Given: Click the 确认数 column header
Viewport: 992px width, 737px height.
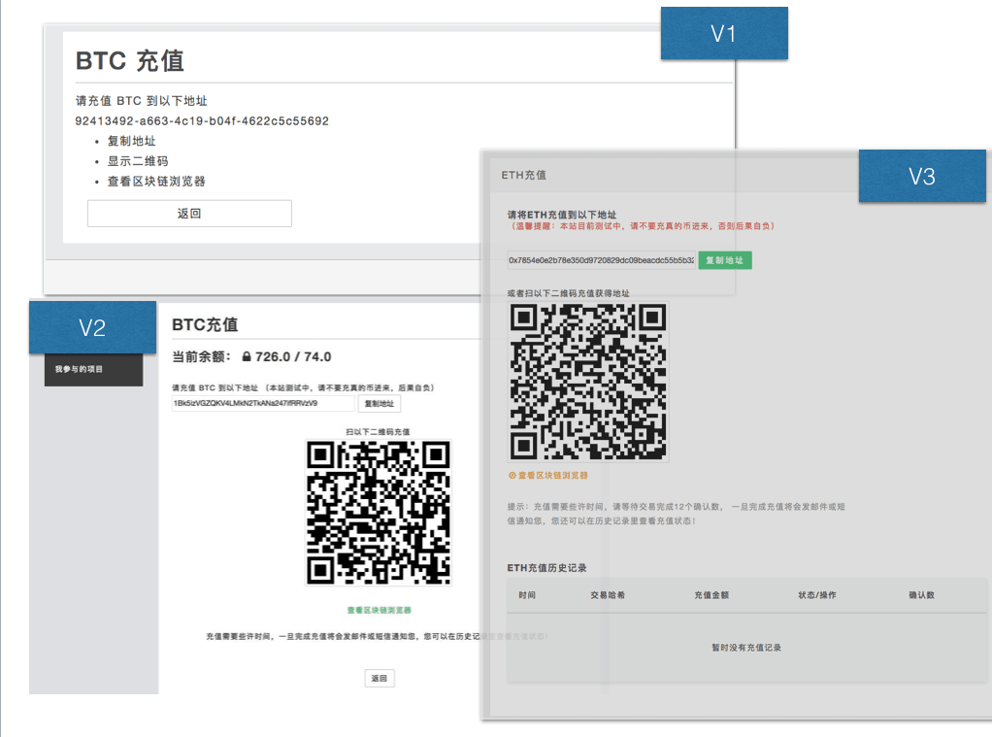Looking at the screenshot, I should tap(922, 595).
